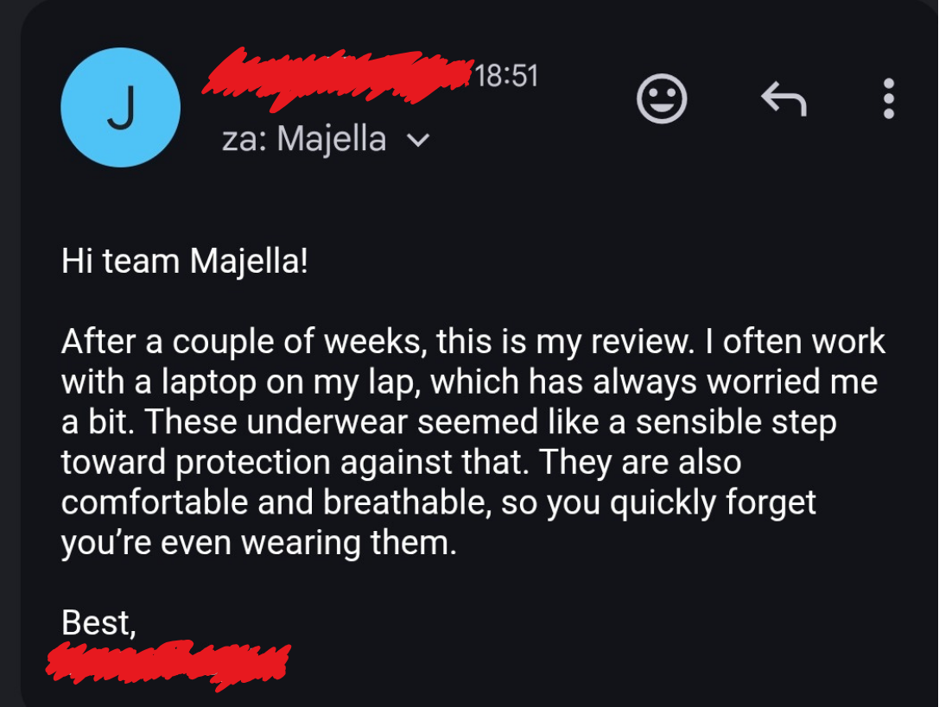This screenshot has width=939, height=707.
Task: Click the sender avatar with letter J
Action: click(x=120, y=107)
